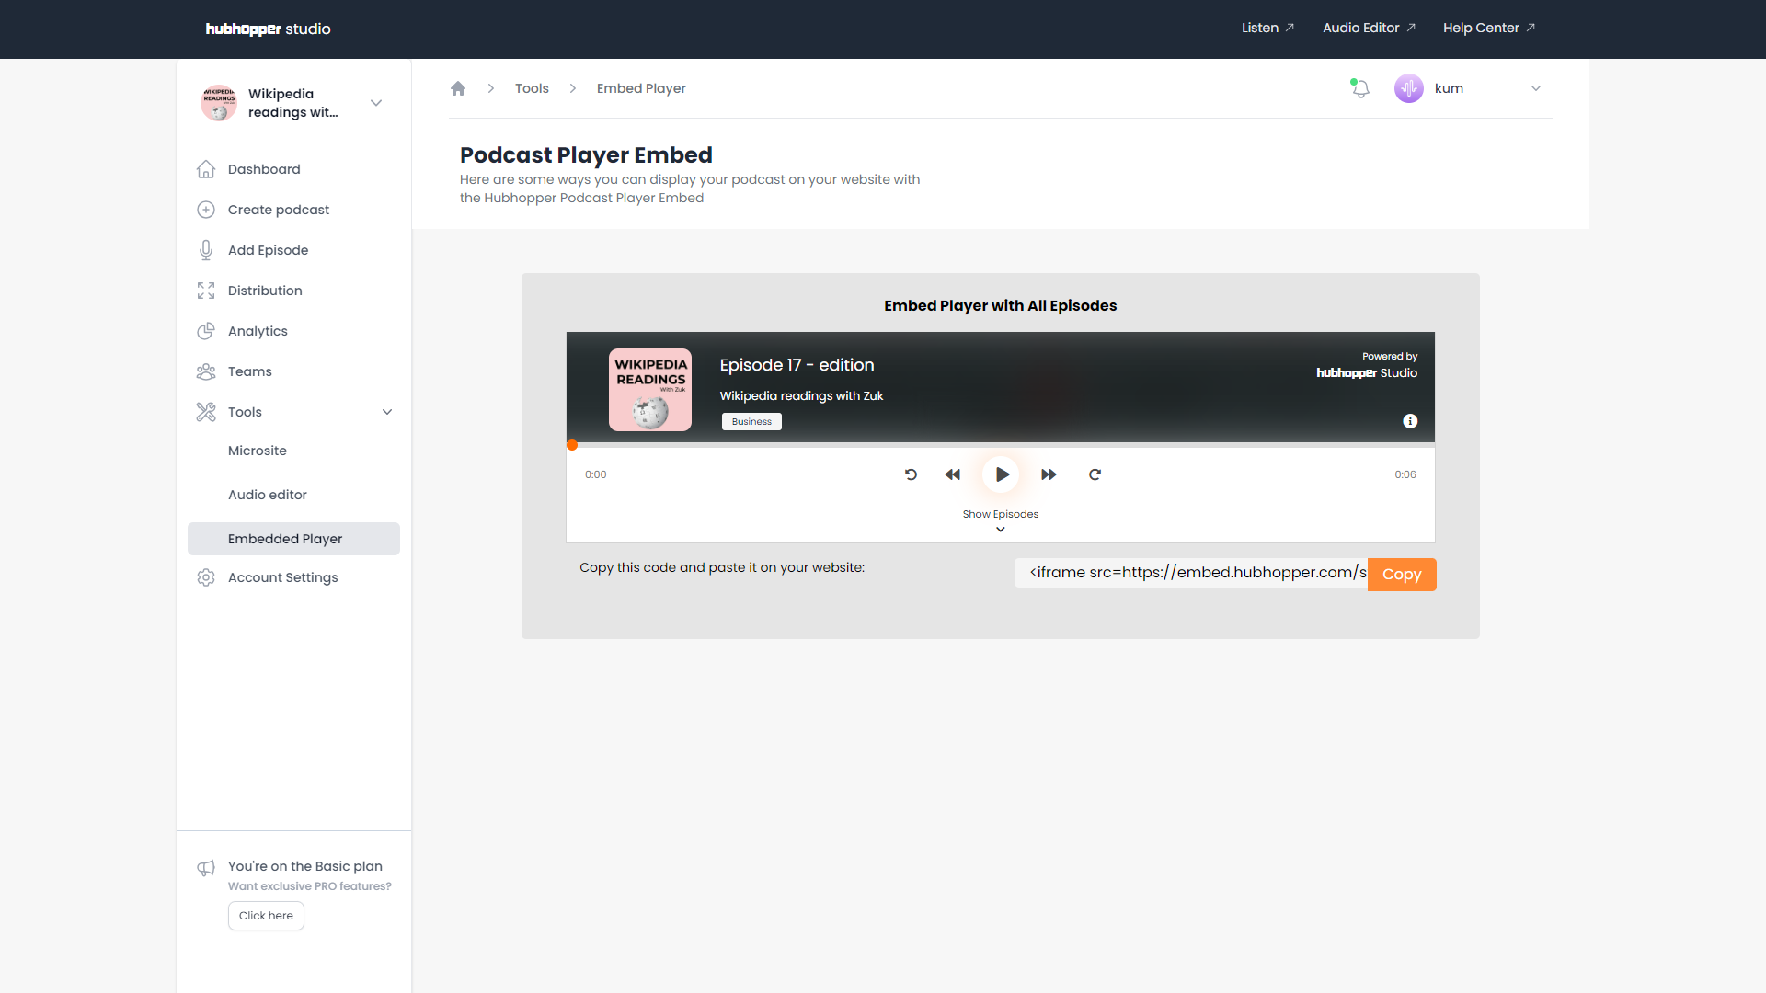
Task: Open the Teams section
Action: 249,371
